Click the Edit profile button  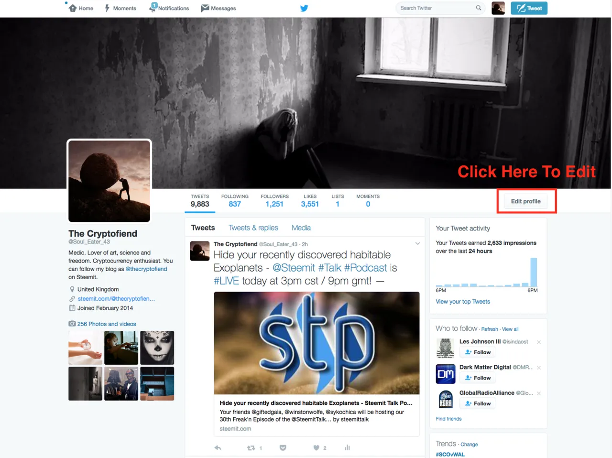[526, 201]
